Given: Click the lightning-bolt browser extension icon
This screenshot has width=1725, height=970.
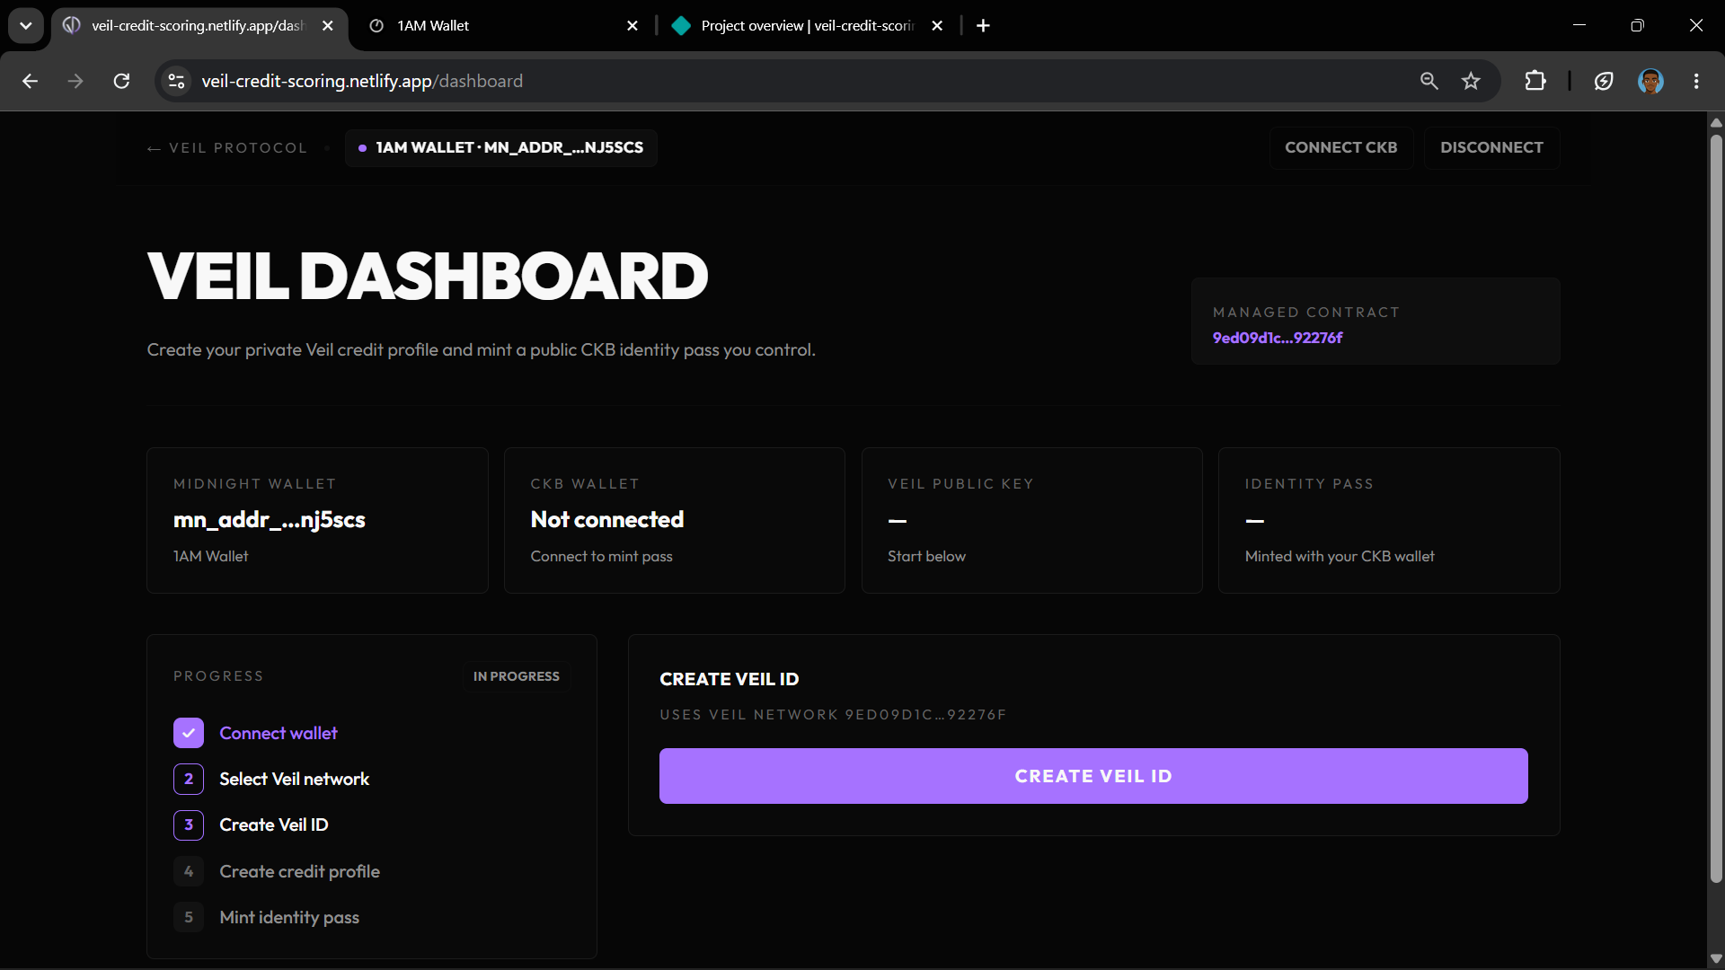Looking at the screenshot, I should coord(1604,81).
